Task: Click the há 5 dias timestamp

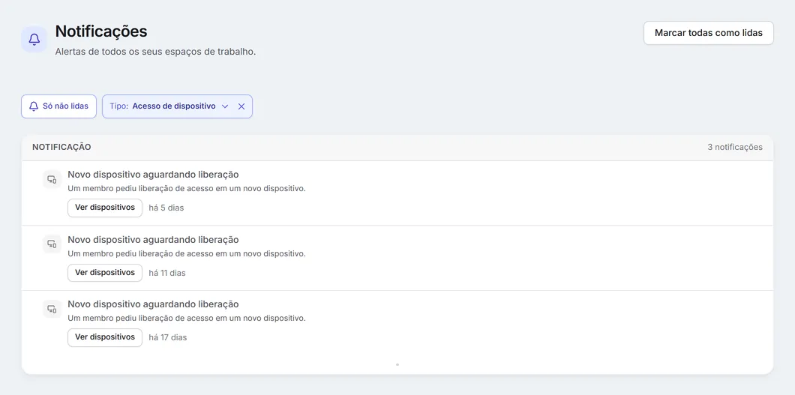Action: tap(166, 208)
